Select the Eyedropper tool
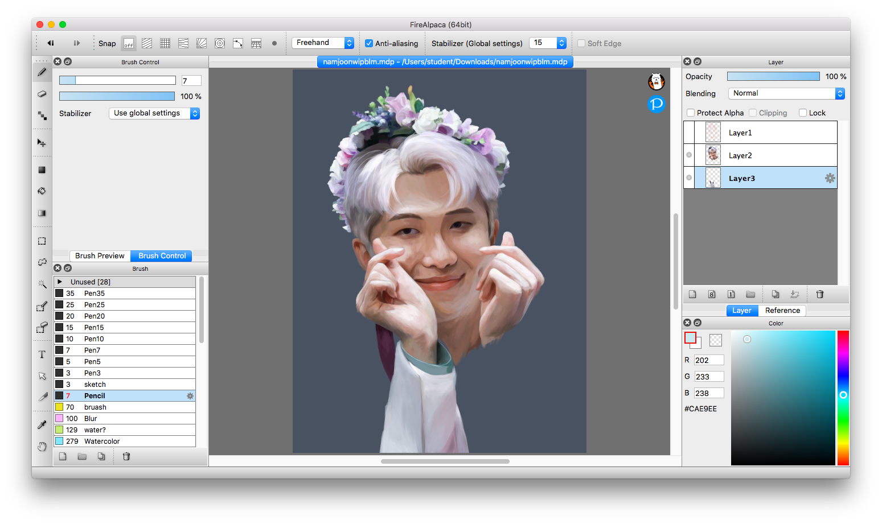882x524 pixels. click(x=42, y=425)
